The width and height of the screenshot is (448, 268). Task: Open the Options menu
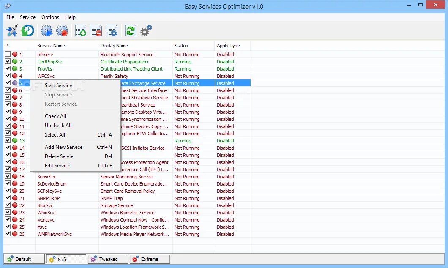50,17
